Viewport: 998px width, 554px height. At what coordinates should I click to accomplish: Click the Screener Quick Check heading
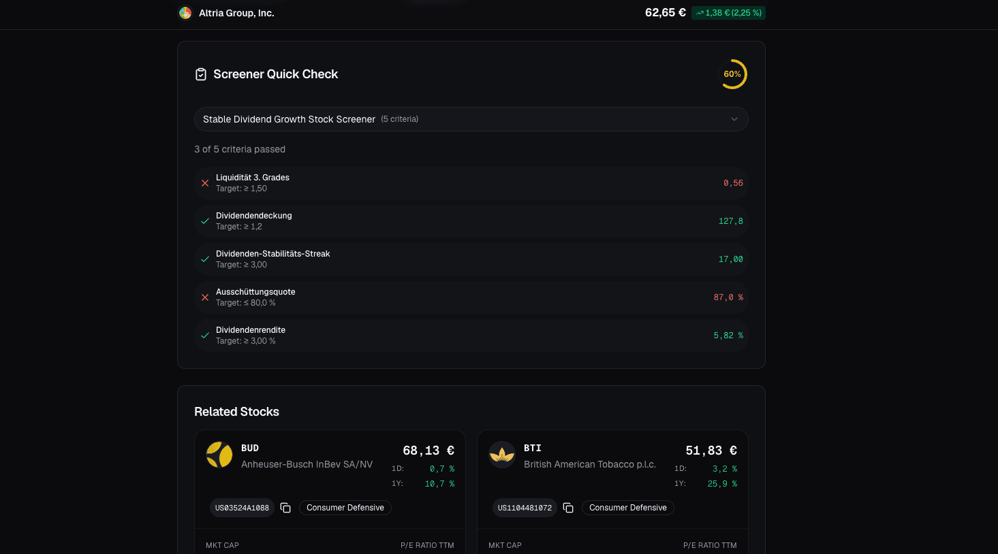pyautogui.click(x=275, y=74)
